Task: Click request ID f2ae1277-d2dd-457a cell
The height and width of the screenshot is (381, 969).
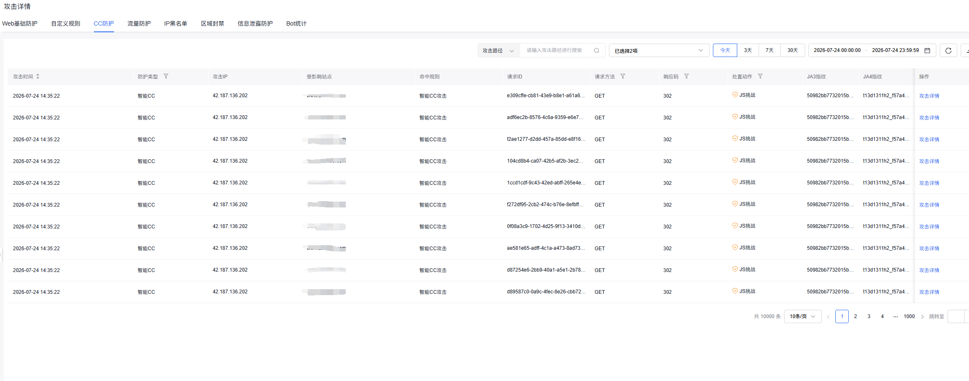Action: click(546, 139)
